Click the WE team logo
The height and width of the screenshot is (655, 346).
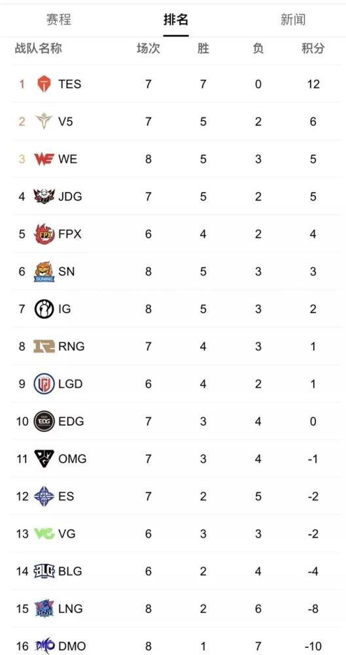point(44,159)
